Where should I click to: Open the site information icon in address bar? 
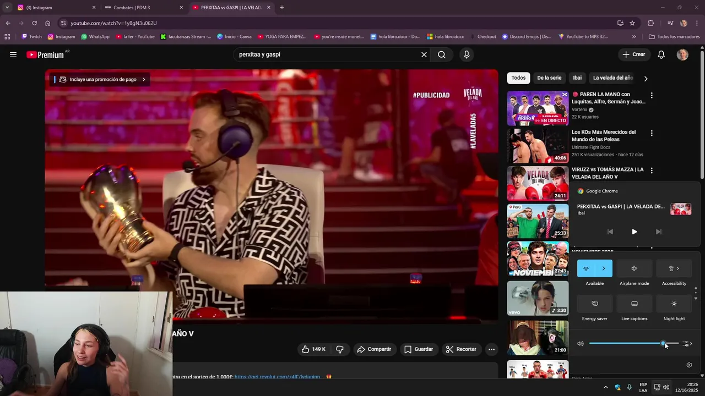tap(64, 23)
